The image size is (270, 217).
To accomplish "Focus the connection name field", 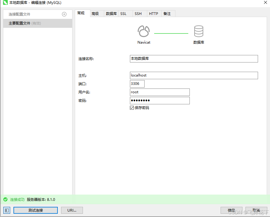I will tap(194, 59).
